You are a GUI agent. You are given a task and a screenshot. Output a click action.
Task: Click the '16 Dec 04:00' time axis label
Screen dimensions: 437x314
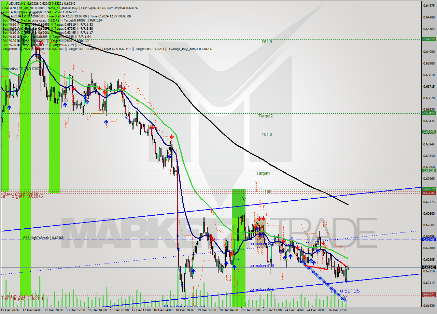click(x=98, y=310)
